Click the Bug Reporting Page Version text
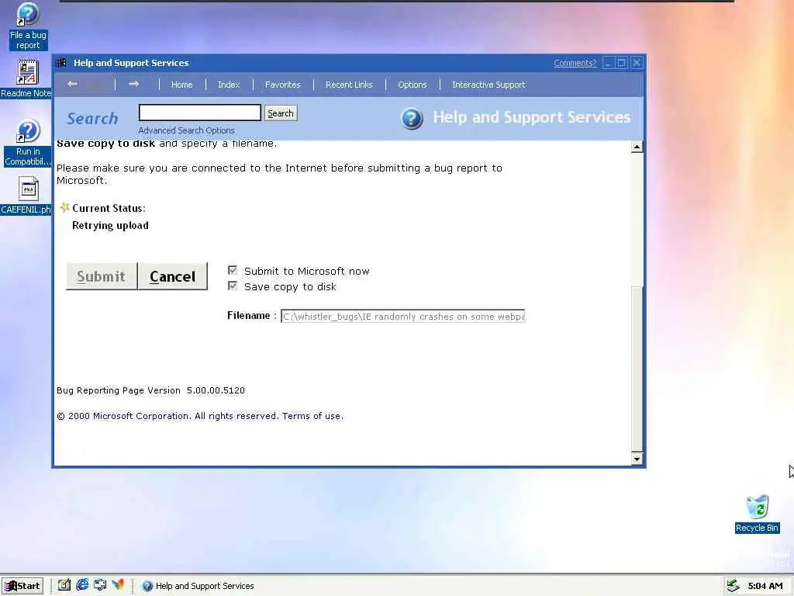Image resolution: width=794 pixels, height=596 pixels. (x=150, y=390)
